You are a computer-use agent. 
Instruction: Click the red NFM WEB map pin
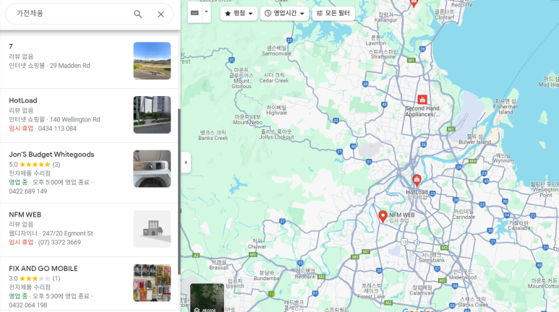pos(383,216)
